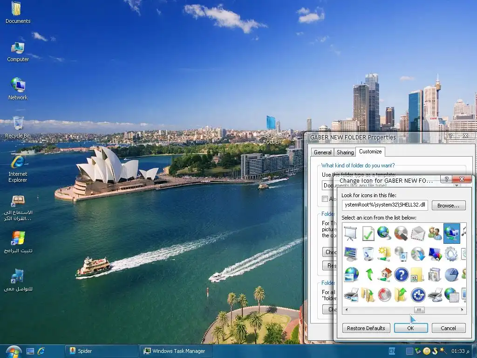Image resolution: width=477 pixels, height=358 pixels.
Task: Click the Change Icon dialog help button
Action: click(446, 179)
